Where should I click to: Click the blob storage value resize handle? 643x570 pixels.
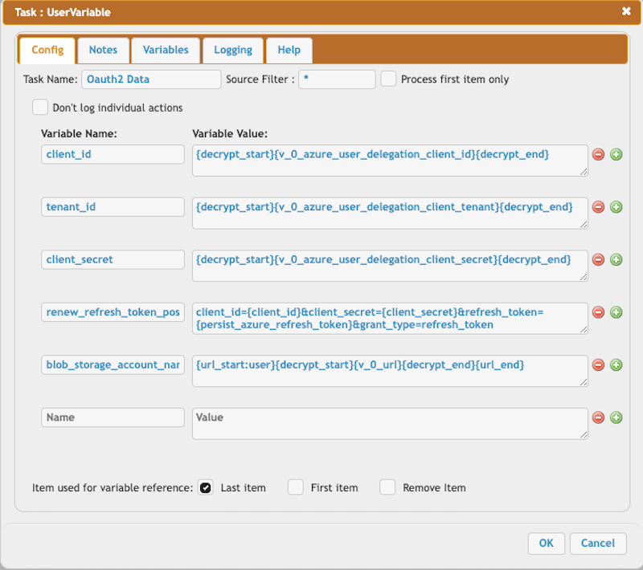[x=584, y=382]
